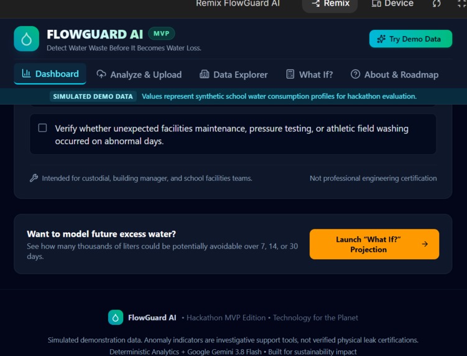Click "Deterministic Analytics + Google Gemini" footer line
The image size is (467, 356).
(x=185, y=352)
